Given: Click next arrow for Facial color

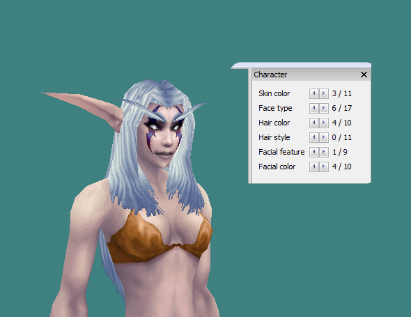Looking at the screenshot, I should pyautogui.click(x=324, y=167).
